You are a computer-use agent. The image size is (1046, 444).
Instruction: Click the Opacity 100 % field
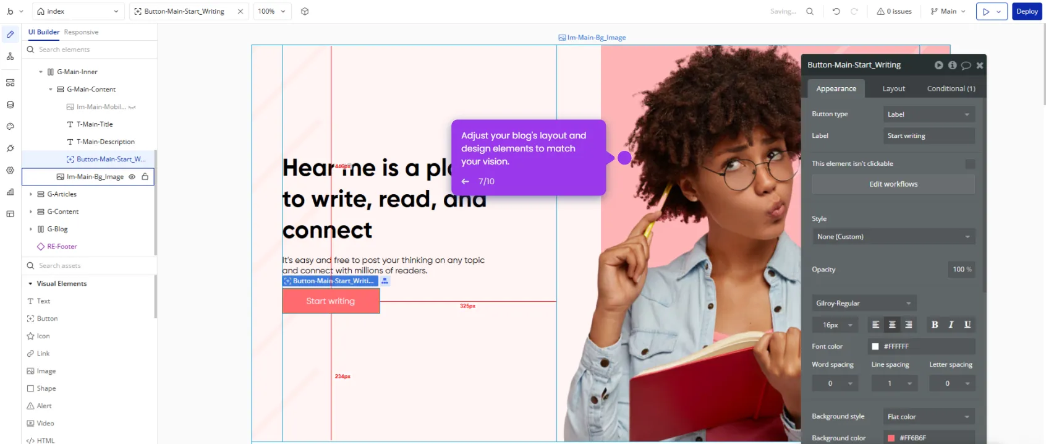[x=961, y=270]
